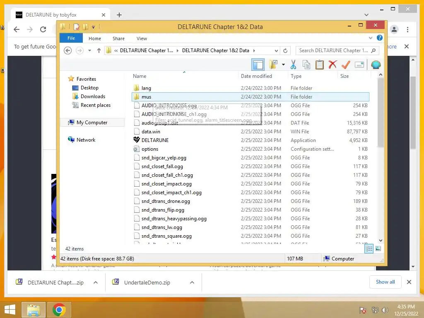
Task: Toggle the navigation pane layout button
Action: [x=258, y=65]
